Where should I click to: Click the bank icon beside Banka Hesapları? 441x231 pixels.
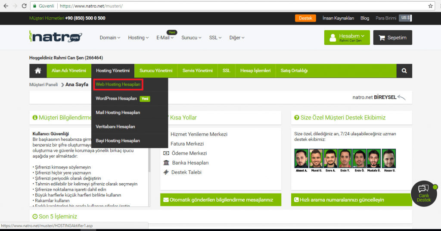point(166,162)
